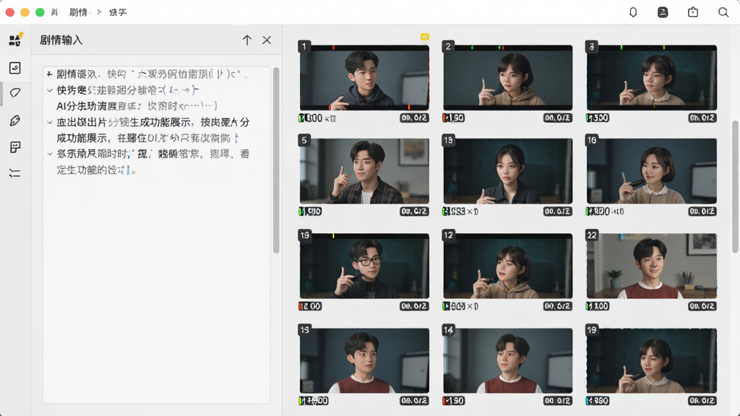The height and width of the screenshot is (416, 740).
Task: Select storyboard thumbnail numbered 2
Action: coord(508,78)
